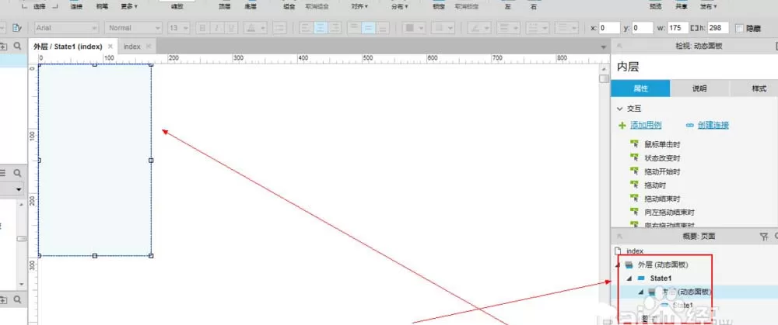The height and width of the screenshot is (325, 778).
Task: Select the 状态改变时 state change event
Action: pyautogui.click(x=662, y=158)
